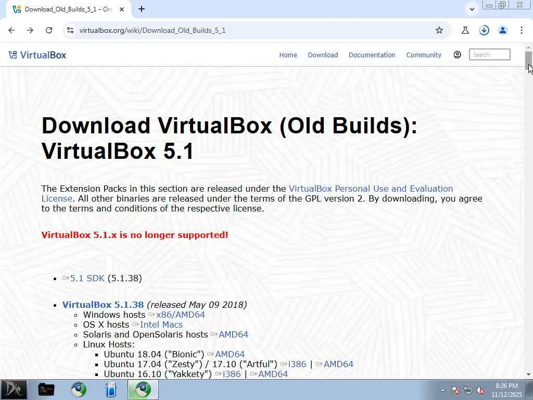This screenshot has height=400, width=533.
Task: Show browser downloads icon
Action: (484, 30)
